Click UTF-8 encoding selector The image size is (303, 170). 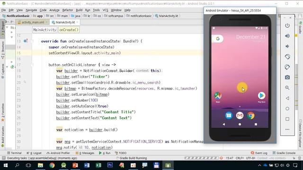[251, 158]
